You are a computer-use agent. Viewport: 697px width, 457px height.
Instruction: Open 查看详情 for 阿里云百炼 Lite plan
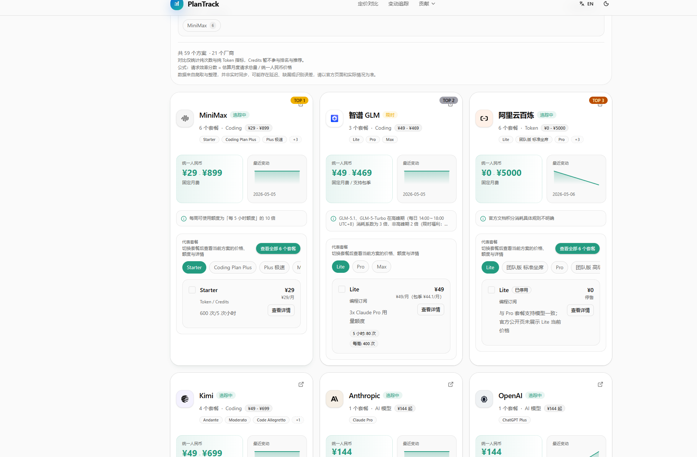[x=580, y=310]
